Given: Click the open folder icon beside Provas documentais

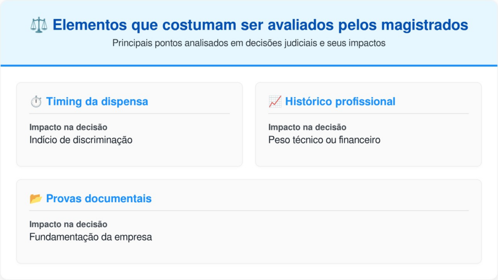Looking at the screenshot, I should tap(36, 198).
